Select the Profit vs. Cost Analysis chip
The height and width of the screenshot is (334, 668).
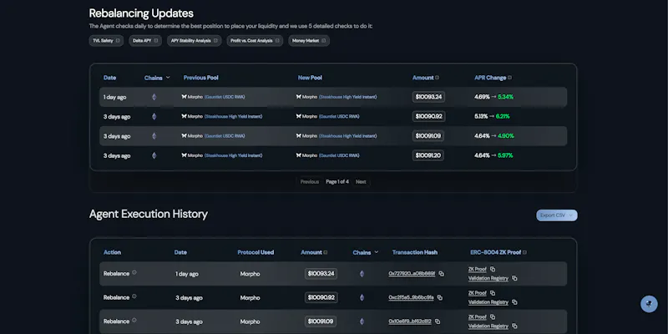[255, 41]
